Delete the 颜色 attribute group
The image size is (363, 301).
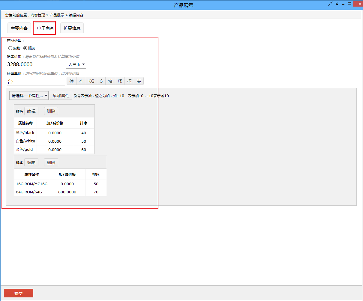(x=51, y=111)
